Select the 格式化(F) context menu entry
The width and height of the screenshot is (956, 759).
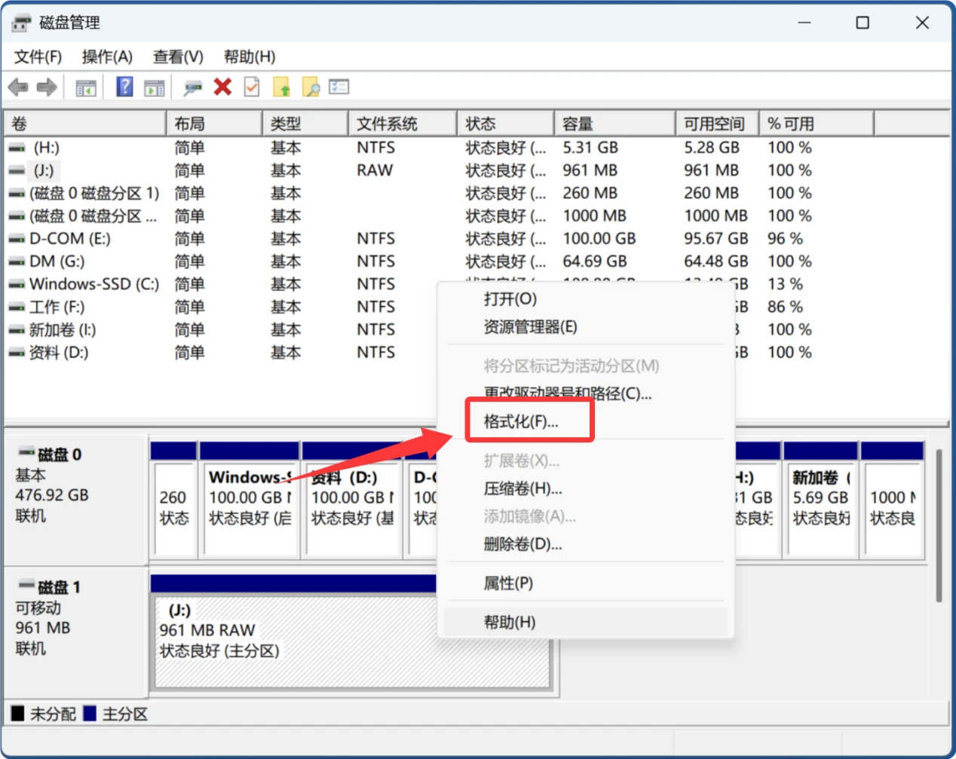(x=528, y=421)
